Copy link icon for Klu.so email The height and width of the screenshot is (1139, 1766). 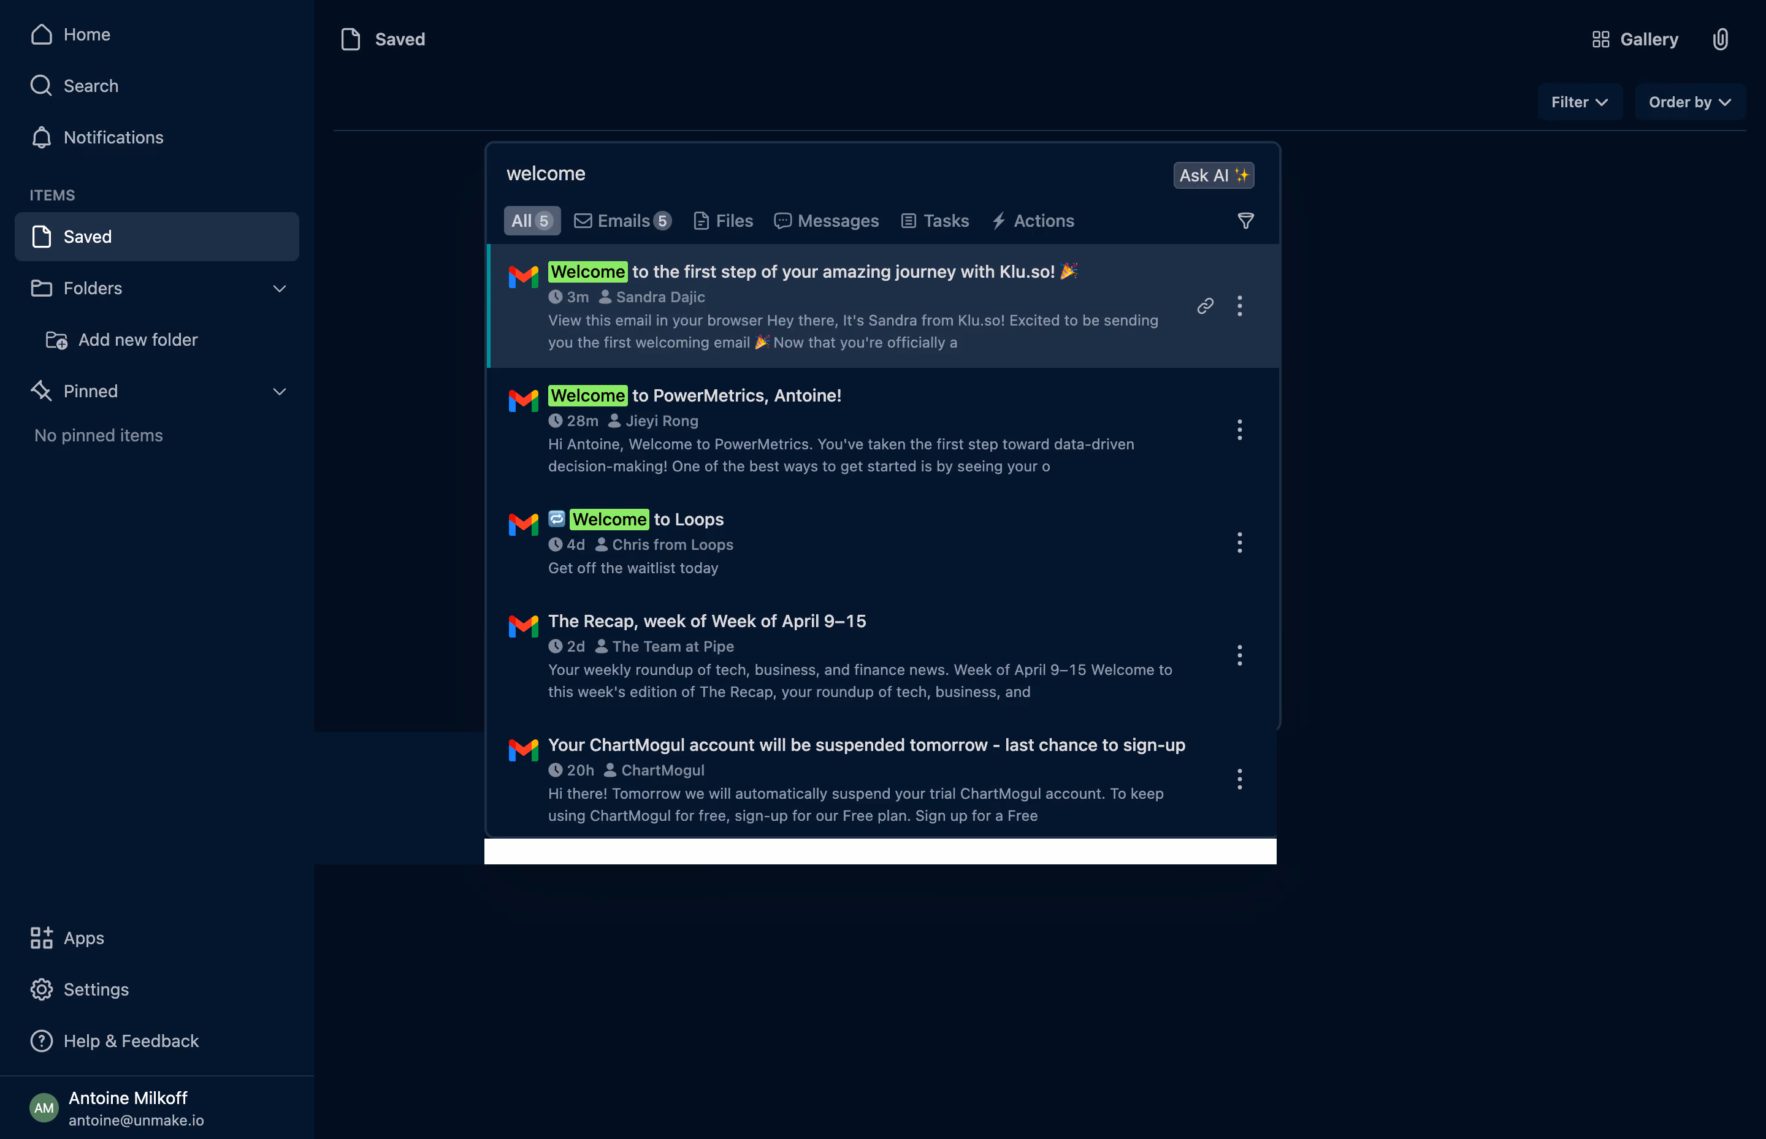[1205, 306]
